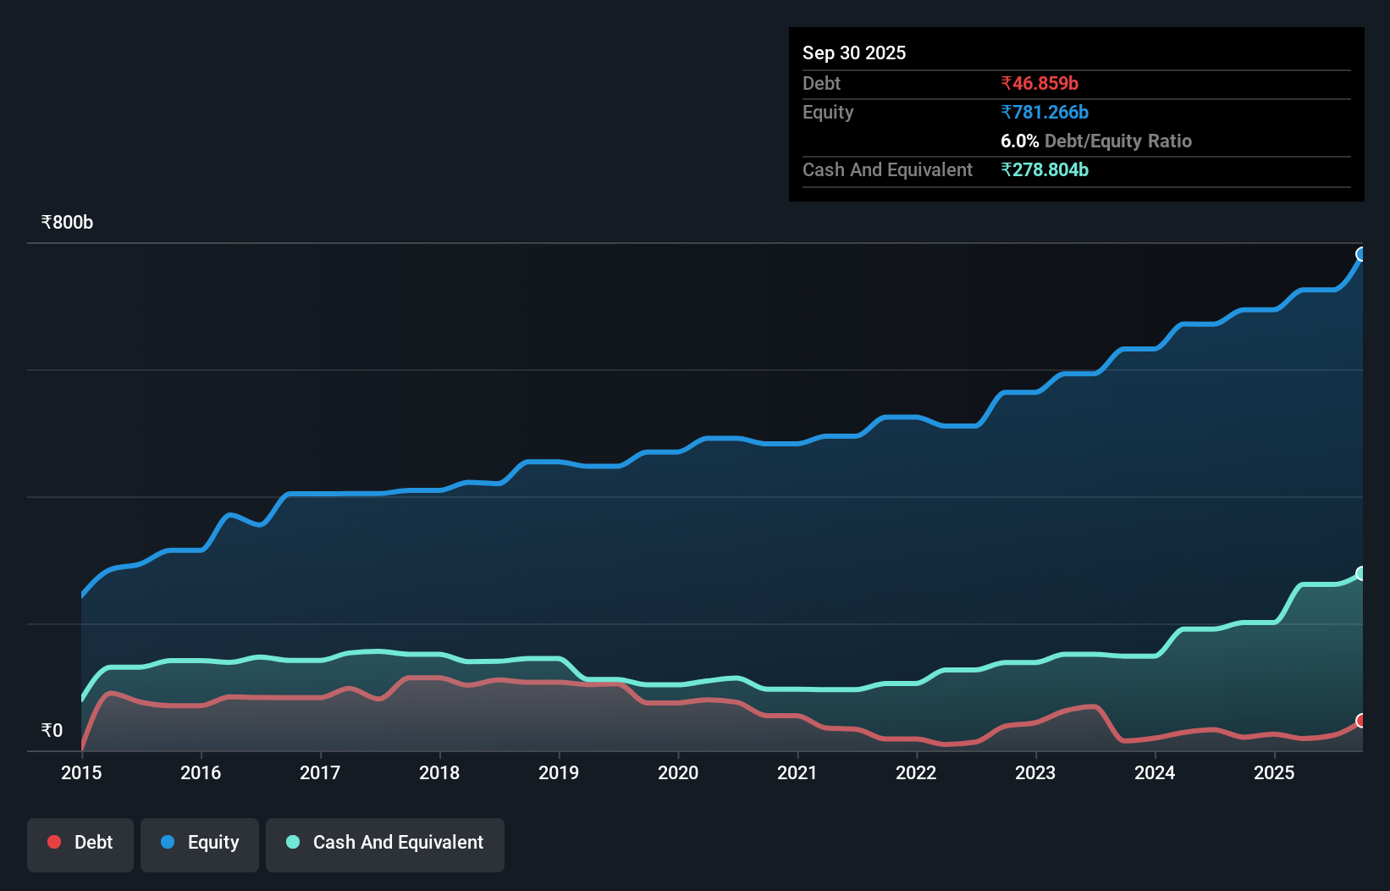This screenshot has height=891, width=1390.
Task: Click the ₹0 axis label
Action: tap(51, 730)
